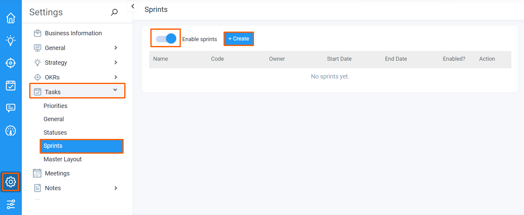Open the Home icon in the sidebar
This screenshot has height=215, width=524.
[11, 18]
